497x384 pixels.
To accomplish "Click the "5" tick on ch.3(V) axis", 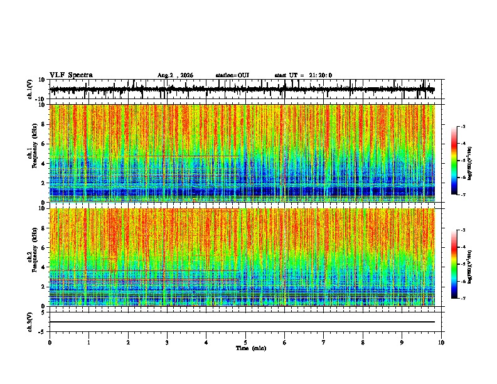I will pos(44,312).
